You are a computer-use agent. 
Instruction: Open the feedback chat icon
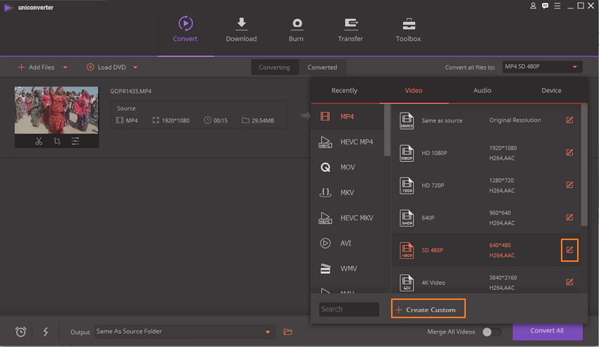click(545, 6)
